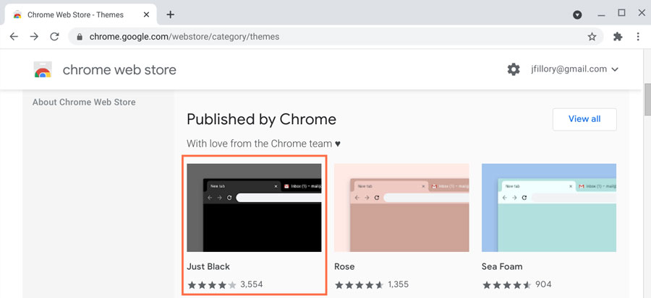Click View all button
This screenshot has height=298, width=651.
pyautogui.click(x=584, y=119)
